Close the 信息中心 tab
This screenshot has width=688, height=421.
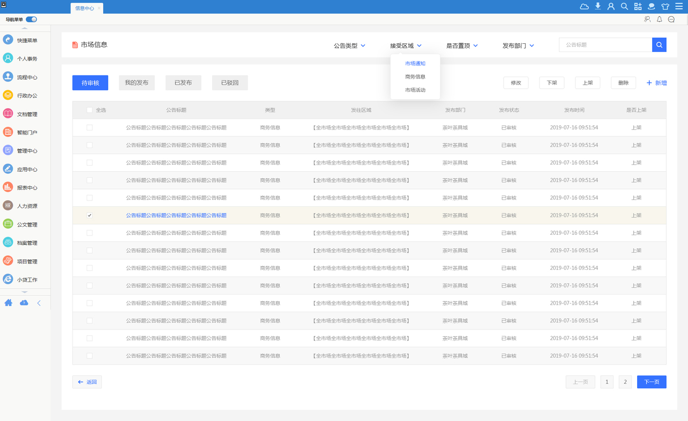pyautogui.click(x=99, y=8)
